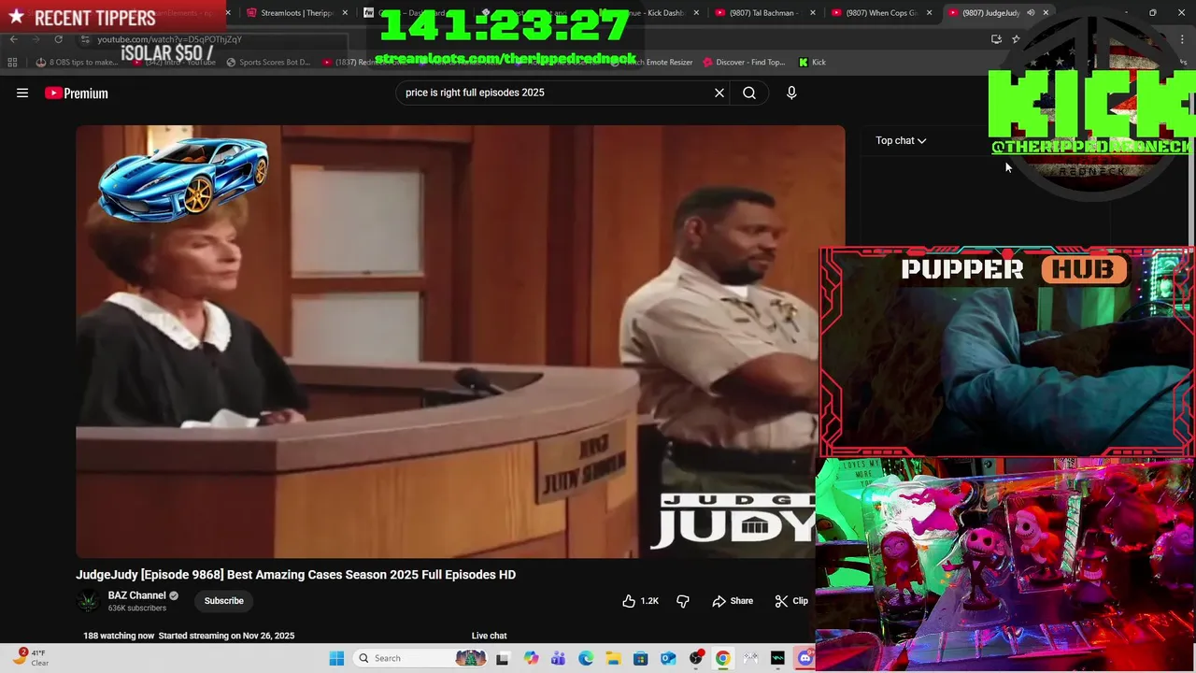Open the BAZ Channel name link
The width and height of the screenshot is (1196, 673).
(x=137, y=595)
